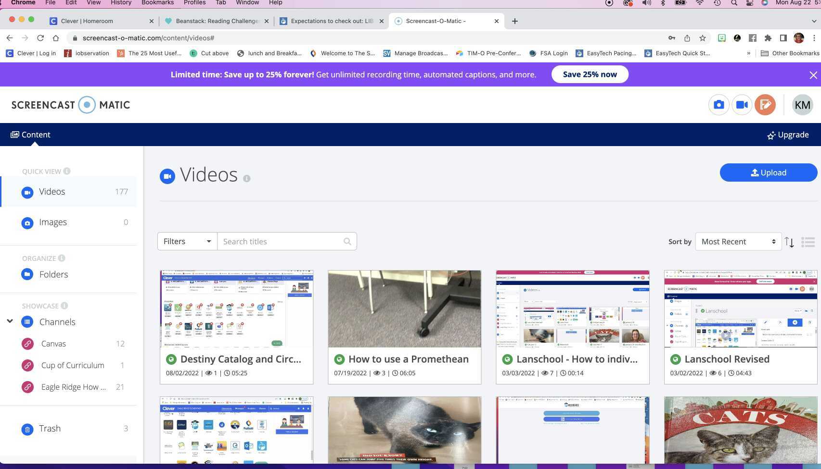Collapse the Channels section chevron

[10, 321]
